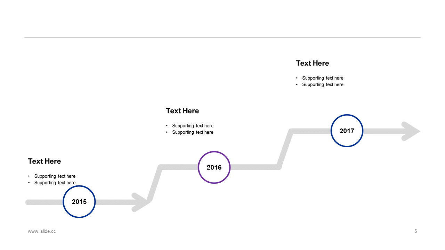445x250 pixels.
Task: Select the Text Here heading above 2015
Action: (x=44, y=161)
